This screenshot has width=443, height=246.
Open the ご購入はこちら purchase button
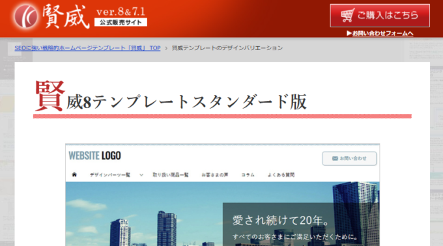point(380,16)
